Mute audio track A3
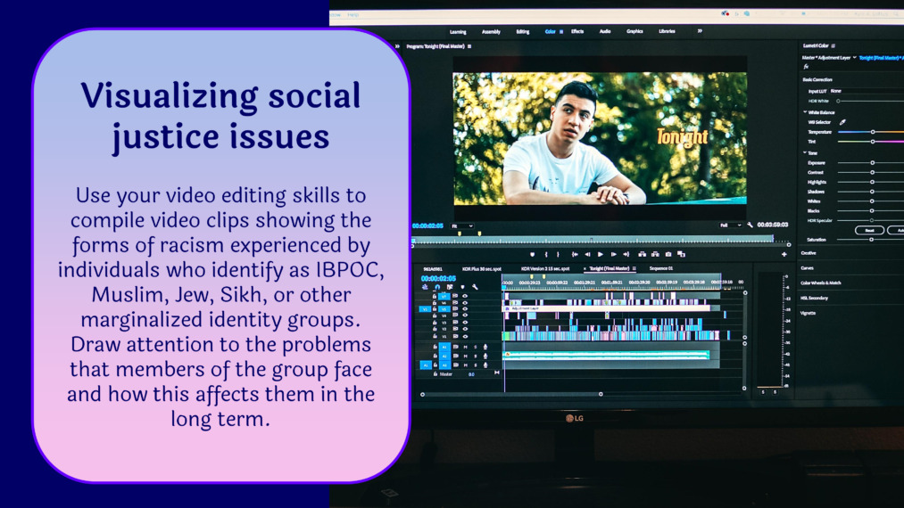 coord(465,365)
